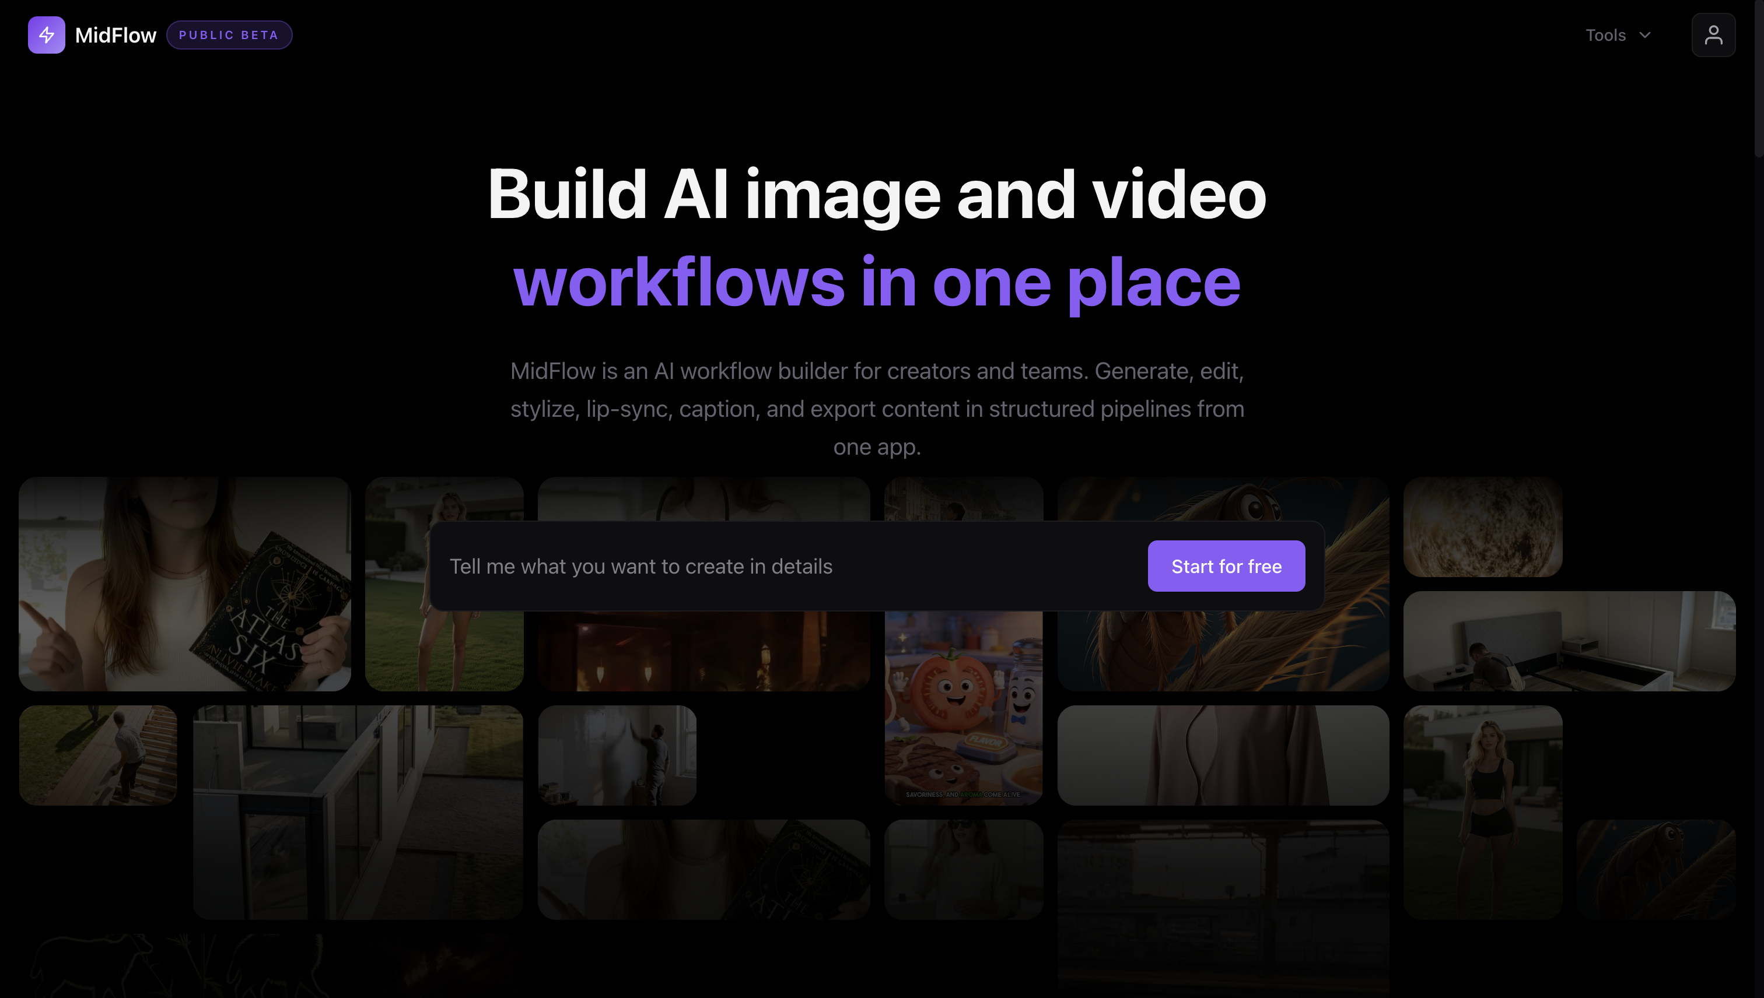Image resolution: width=1764 pixels, height=998 pixels.
Task: Click the Start for free button
Action: click(x=1226, y=566)
